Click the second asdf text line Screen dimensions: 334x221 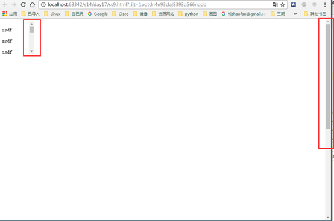(x=7, y=40)
